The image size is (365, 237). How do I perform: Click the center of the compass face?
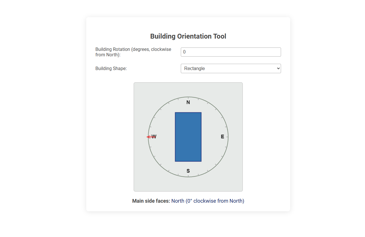(188, 137)
